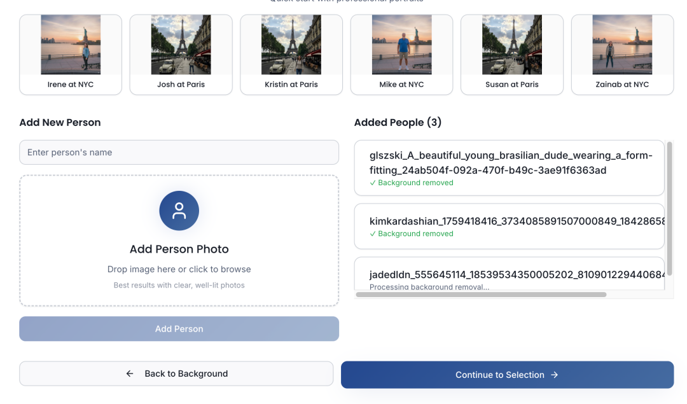Image resolution: width=687 pixels, height=404 pixels.
Task: Select the kimkardashian added person entry
Action: click(509, 226)
